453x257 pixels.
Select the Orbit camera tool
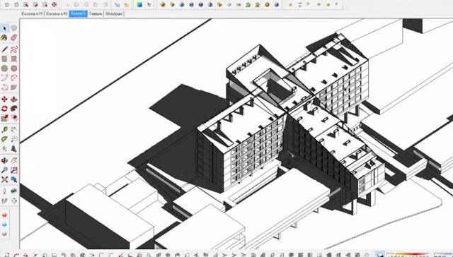click(x=4, y=160)
